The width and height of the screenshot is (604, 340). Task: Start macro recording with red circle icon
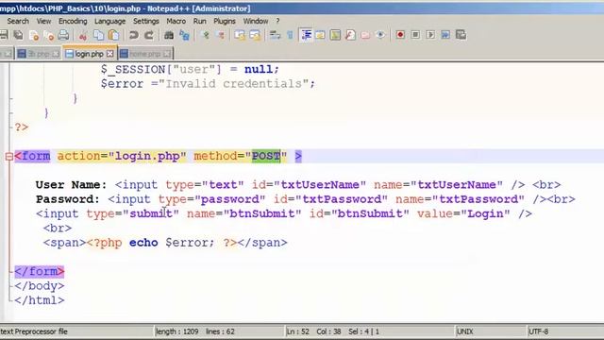400,35
